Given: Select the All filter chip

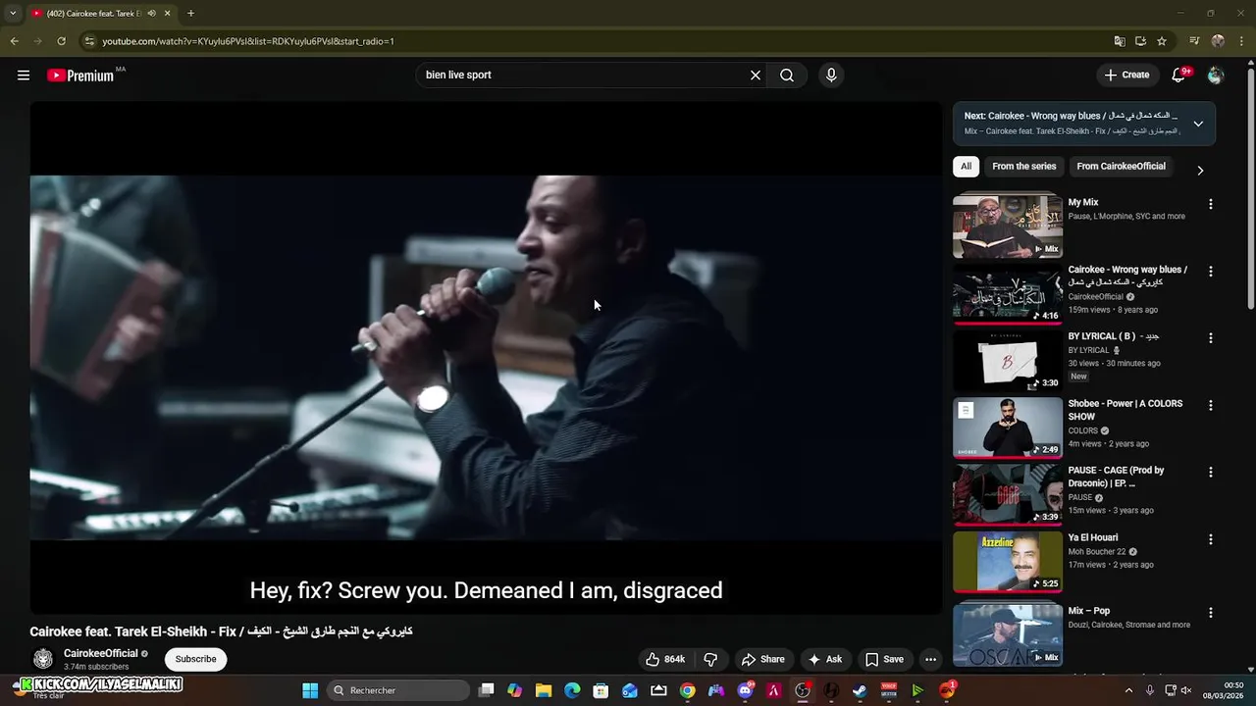Looking at the screenshot, I should point(966,167).
